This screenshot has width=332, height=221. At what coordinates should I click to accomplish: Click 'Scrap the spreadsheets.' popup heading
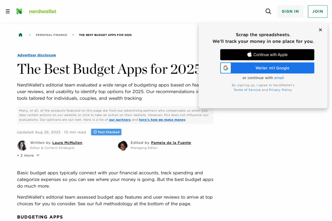(263, 35)
